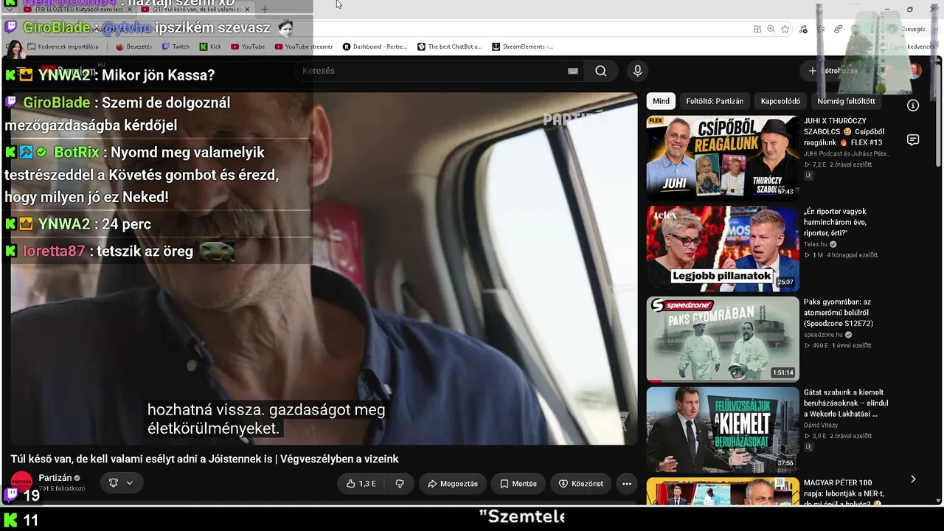The image size is (944, 531).
Task: Open the Kiemelt beruházások video thumbnail
Action: coord(723,430)
